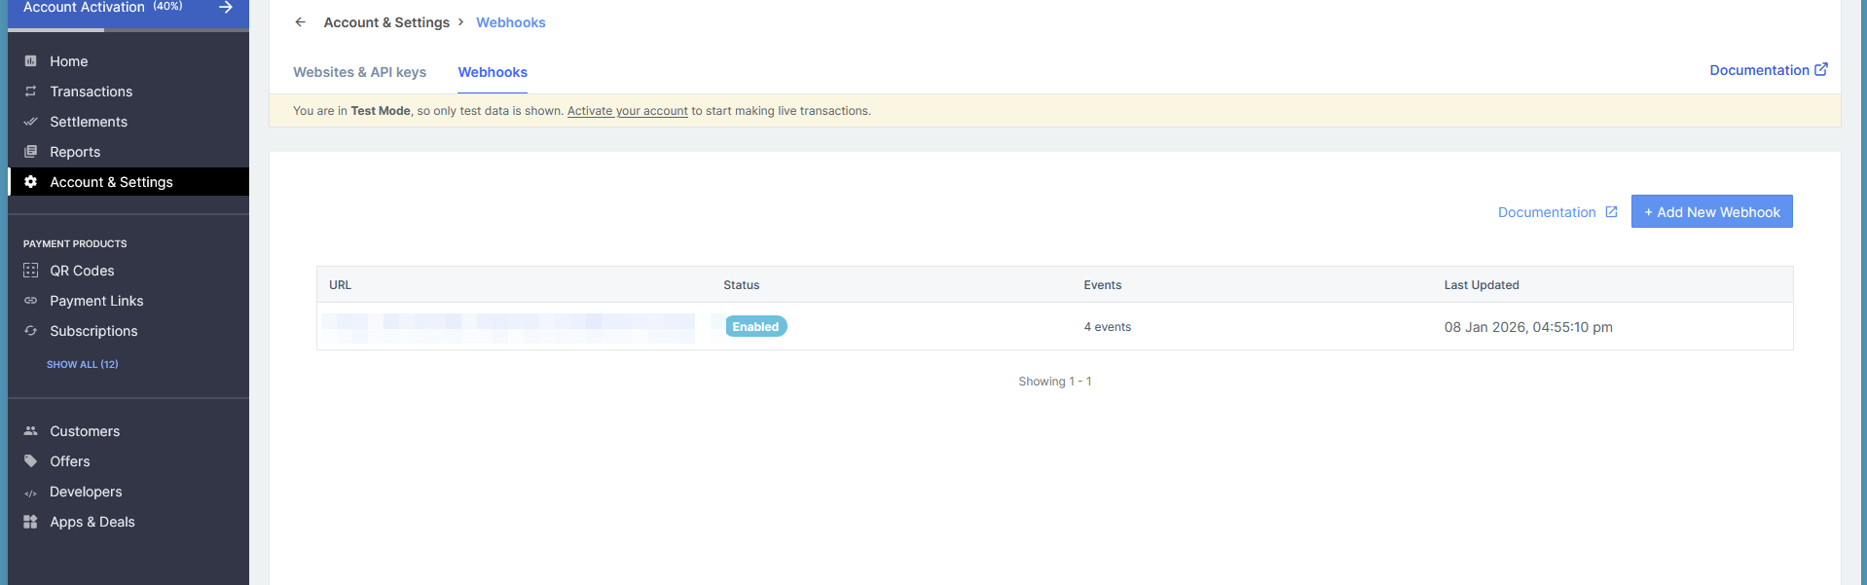
Task: Follow the Activate your account link
Action: click(627, 111)
